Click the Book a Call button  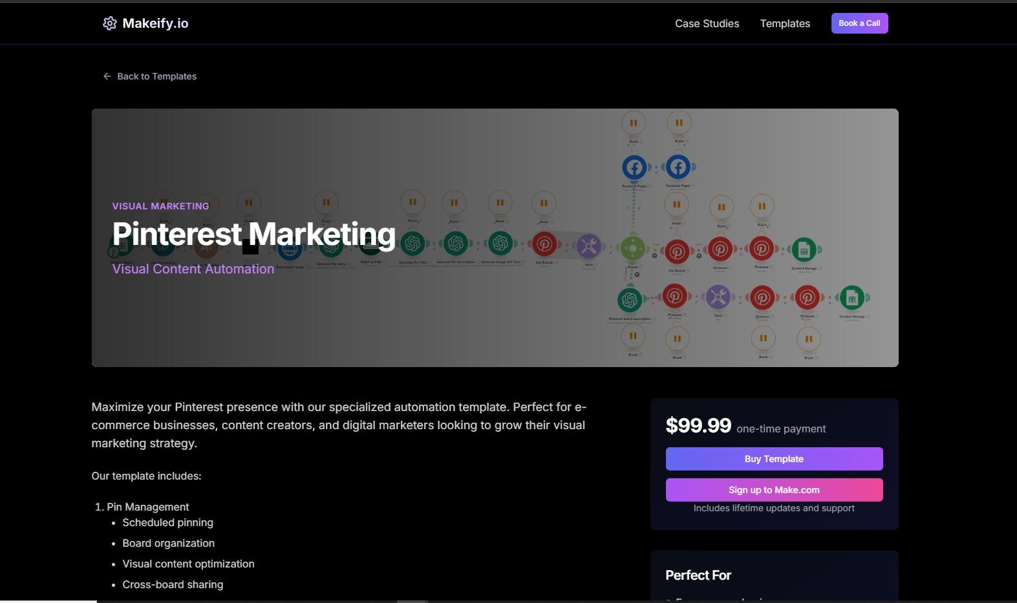859,23
